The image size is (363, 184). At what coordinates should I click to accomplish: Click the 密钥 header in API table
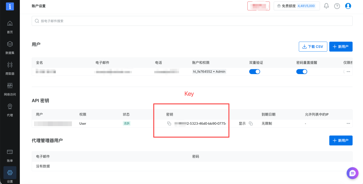tap(169, 114)
